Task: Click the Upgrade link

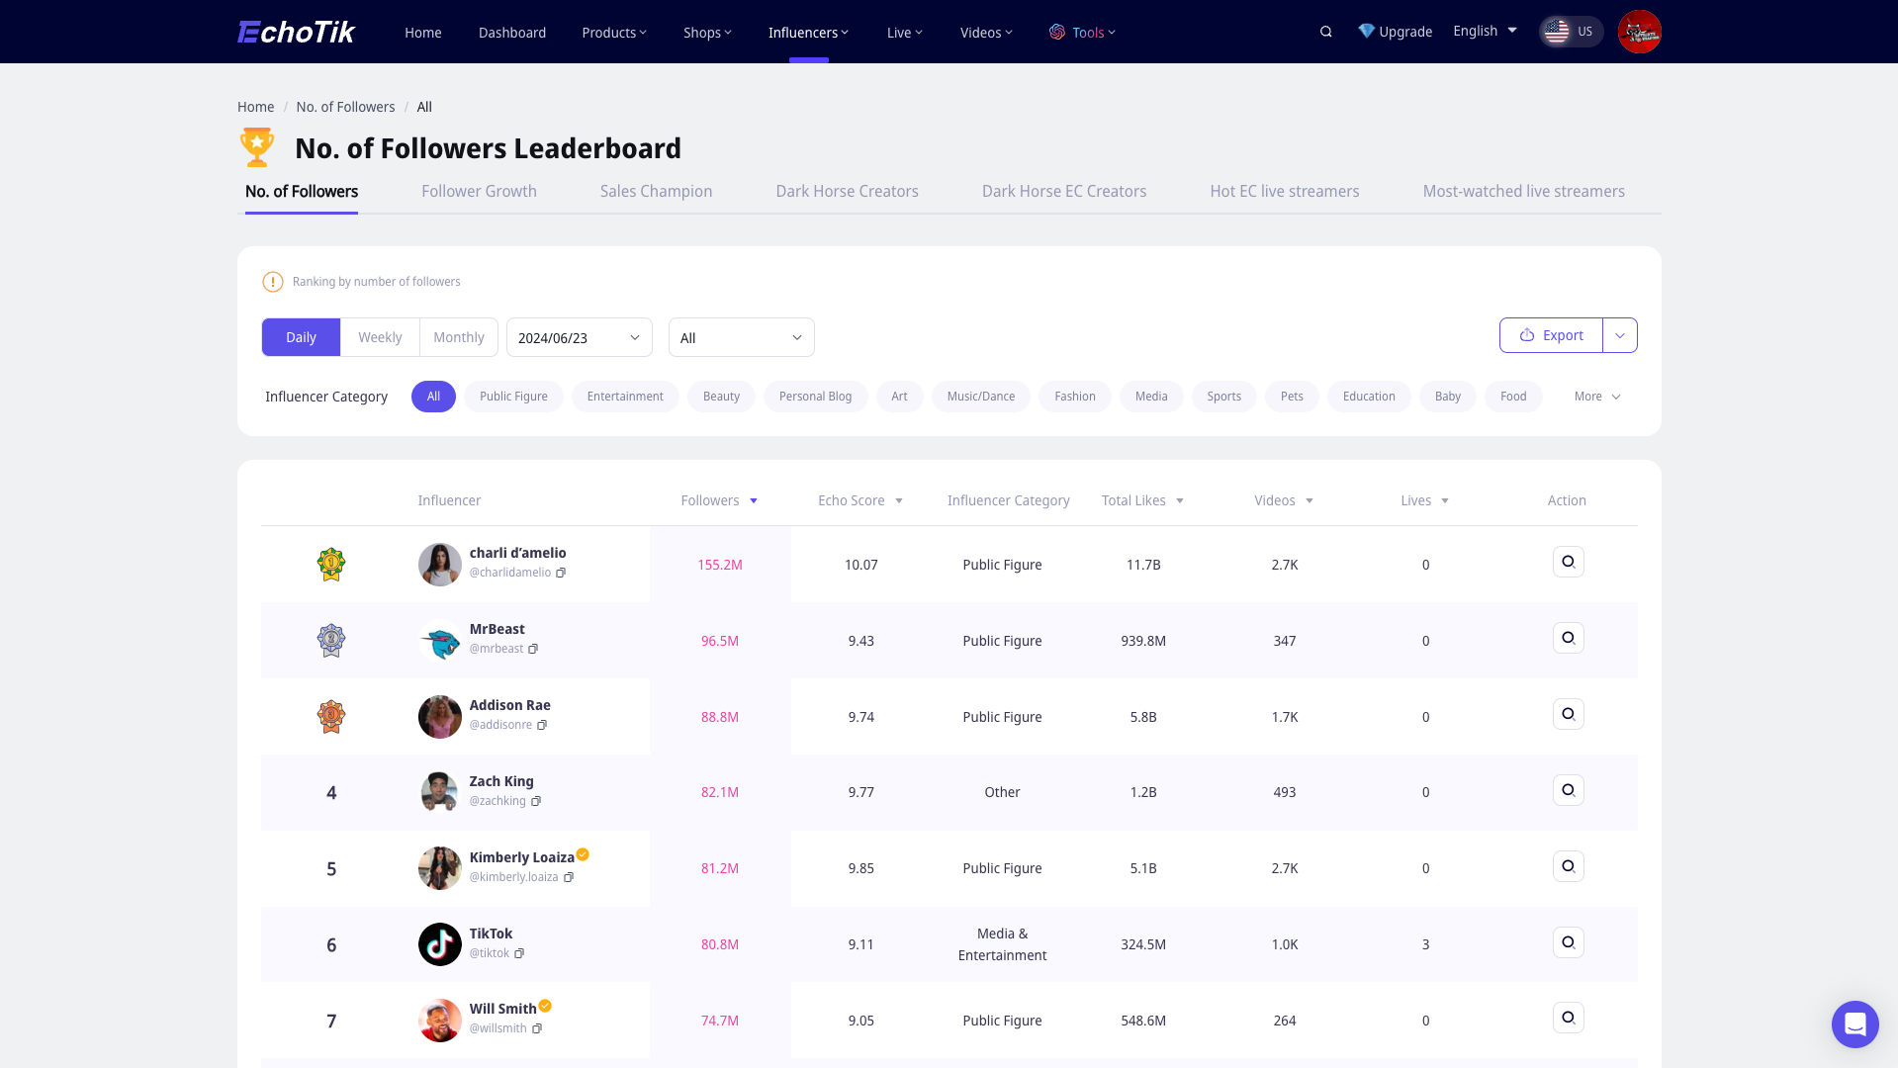Action: [1395, 32]
